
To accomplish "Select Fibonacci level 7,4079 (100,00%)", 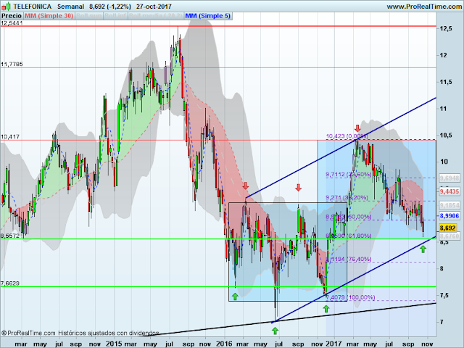I will click(350, 297).
